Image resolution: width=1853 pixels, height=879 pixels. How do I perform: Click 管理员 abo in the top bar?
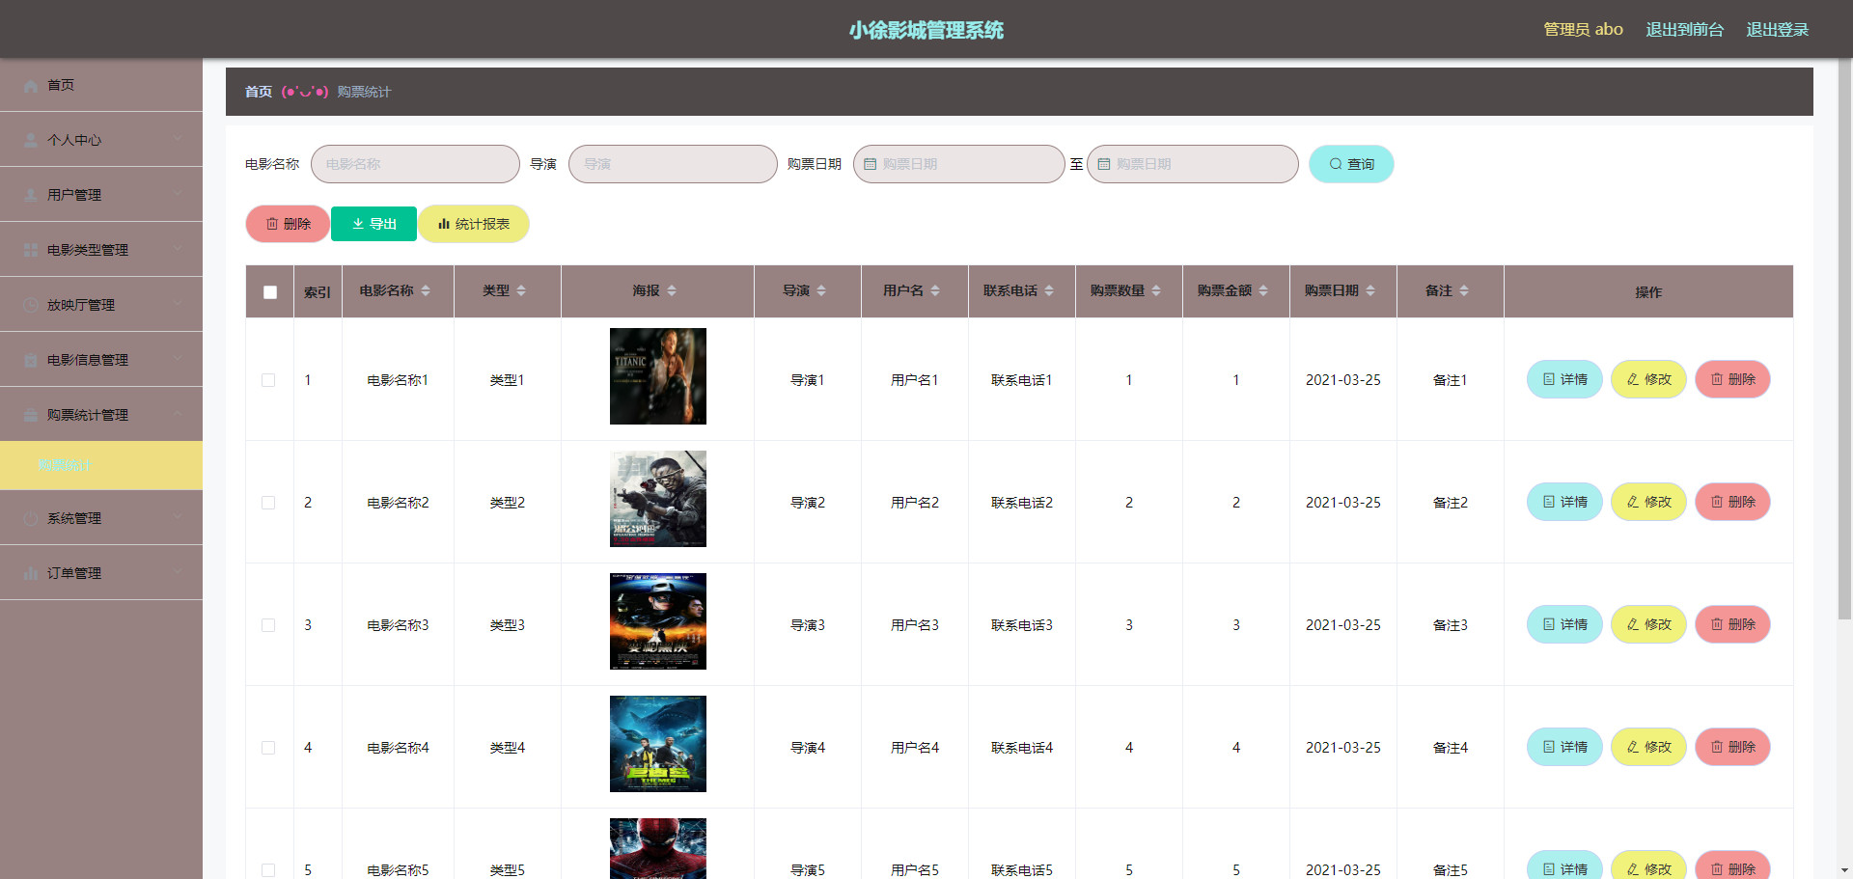(x=1583, y=30)
